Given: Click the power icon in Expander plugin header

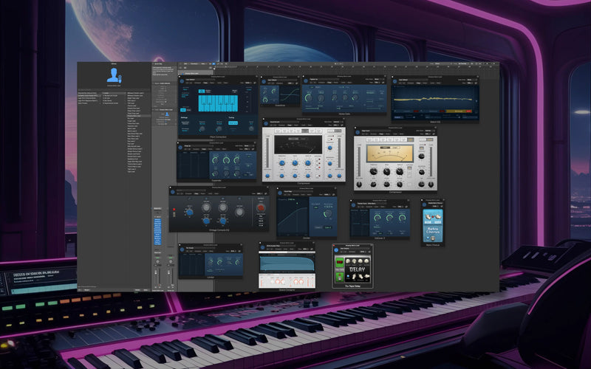Looking at the screenshot, I should pyautogui.click(x=181, y=147).
